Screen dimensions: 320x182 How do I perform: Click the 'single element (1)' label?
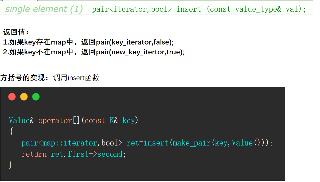pos(44,9)
